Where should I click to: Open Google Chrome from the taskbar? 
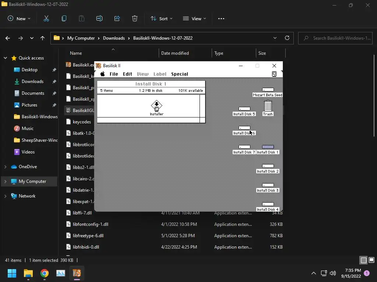[45, 273]
